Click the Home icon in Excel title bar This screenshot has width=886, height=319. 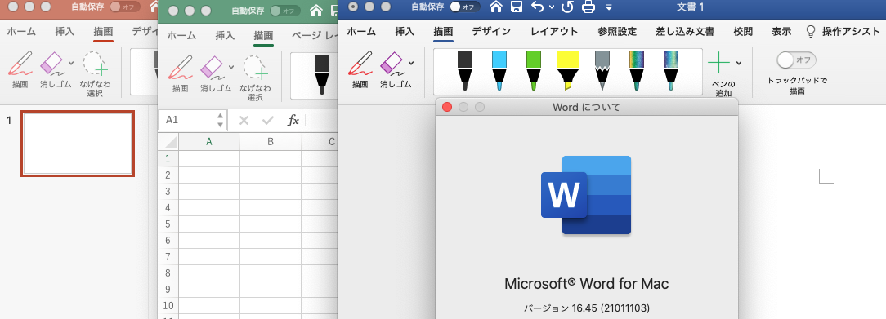point(316,11)
